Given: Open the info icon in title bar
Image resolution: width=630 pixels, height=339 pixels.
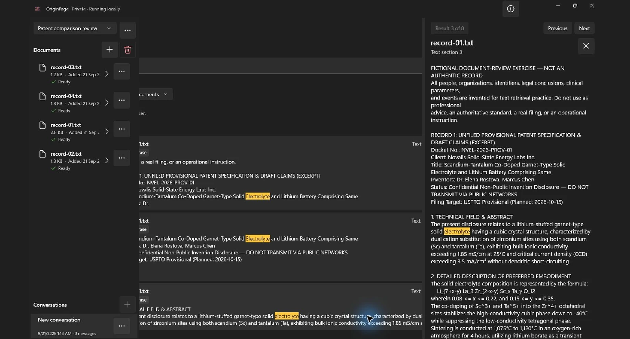Looking at the screenshot, I should (510, 9).
